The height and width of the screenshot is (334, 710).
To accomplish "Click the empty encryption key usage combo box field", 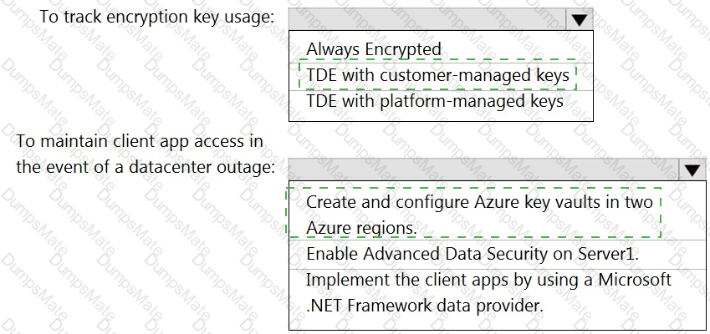I will pyautogui.click(x=427, y=20).
